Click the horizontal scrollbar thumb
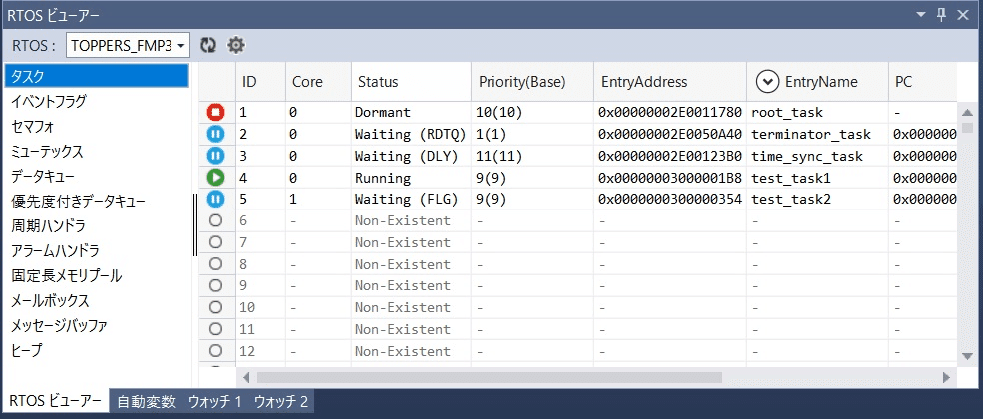The image size is (983, 419). pyautogui.click(x=489, y=377)
